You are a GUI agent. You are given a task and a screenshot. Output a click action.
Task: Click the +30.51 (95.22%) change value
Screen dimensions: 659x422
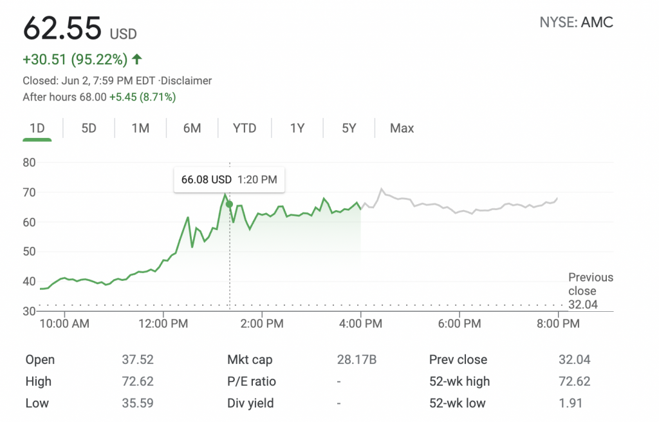pyautogui.click(x=75, y=59)
